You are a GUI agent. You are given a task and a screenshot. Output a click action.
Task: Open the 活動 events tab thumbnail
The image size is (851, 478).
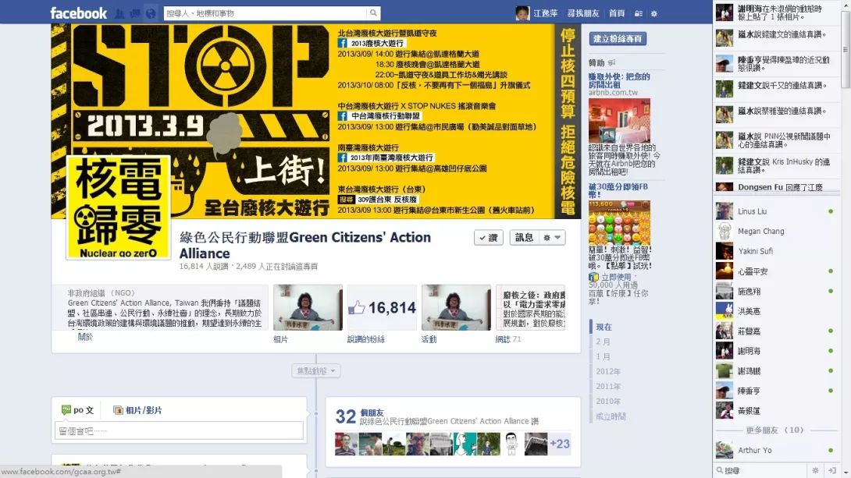pos(456,307)
